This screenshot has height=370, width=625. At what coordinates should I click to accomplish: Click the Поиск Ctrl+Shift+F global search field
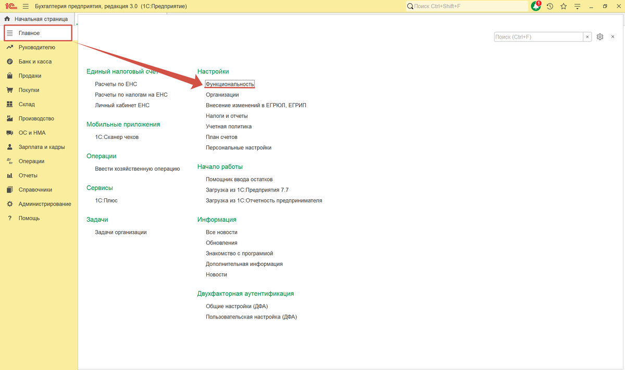[467, 6]
